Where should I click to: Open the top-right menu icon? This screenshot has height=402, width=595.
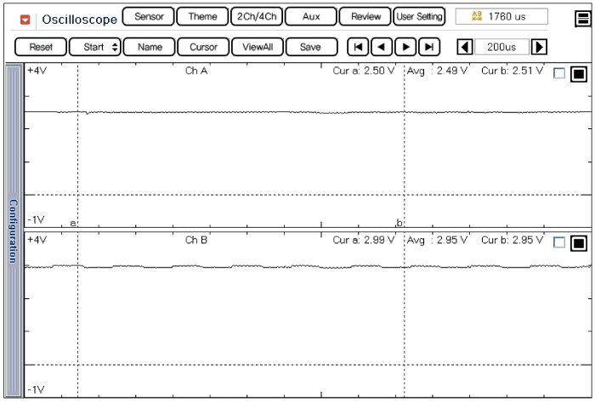pos(581,16)
